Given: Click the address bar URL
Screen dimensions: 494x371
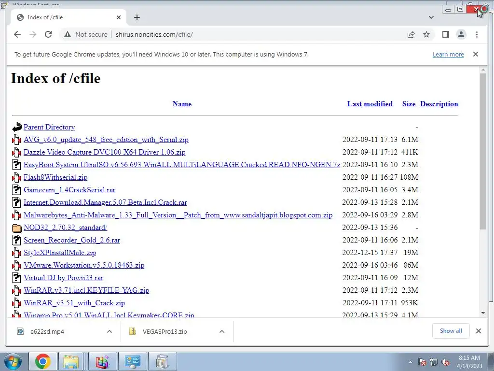Looking at the screenshot, I should pos(154,34).
